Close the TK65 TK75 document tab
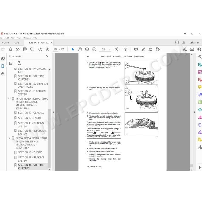The height and width of the screenshot is (202, 202). click(51, 42)
